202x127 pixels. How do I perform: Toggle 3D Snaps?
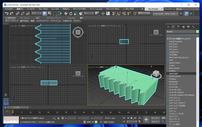click(114, 13)
